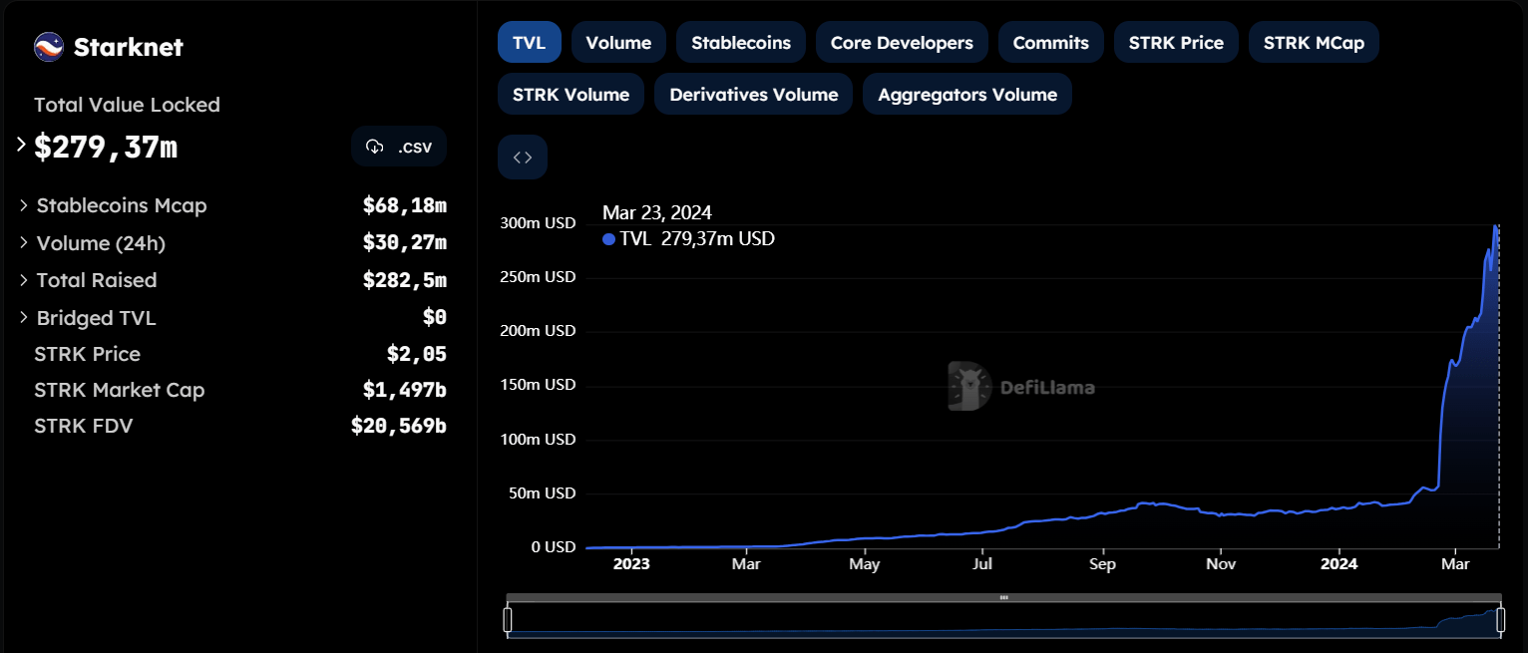Click the 150m USD axis label
Image resolution: width=1528 pixels, height=653 pixels.
tap(538, 385)
